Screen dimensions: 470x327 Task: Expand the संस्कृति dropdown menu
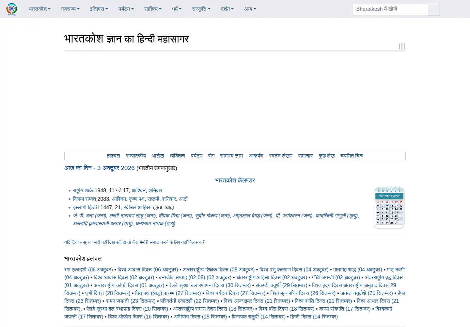(201, 9)
